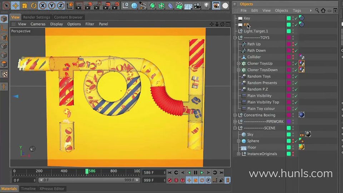The height and width of the screenshot is (193, 343).
Task: Open the Filter viewport menu
Action: click(90, 24)
